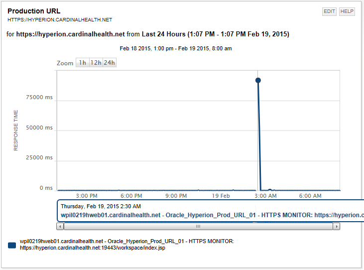Click the tooltip date Thursday, Feb 19, 2015
This screenshot has height=270, width=364.
point(101,206)
